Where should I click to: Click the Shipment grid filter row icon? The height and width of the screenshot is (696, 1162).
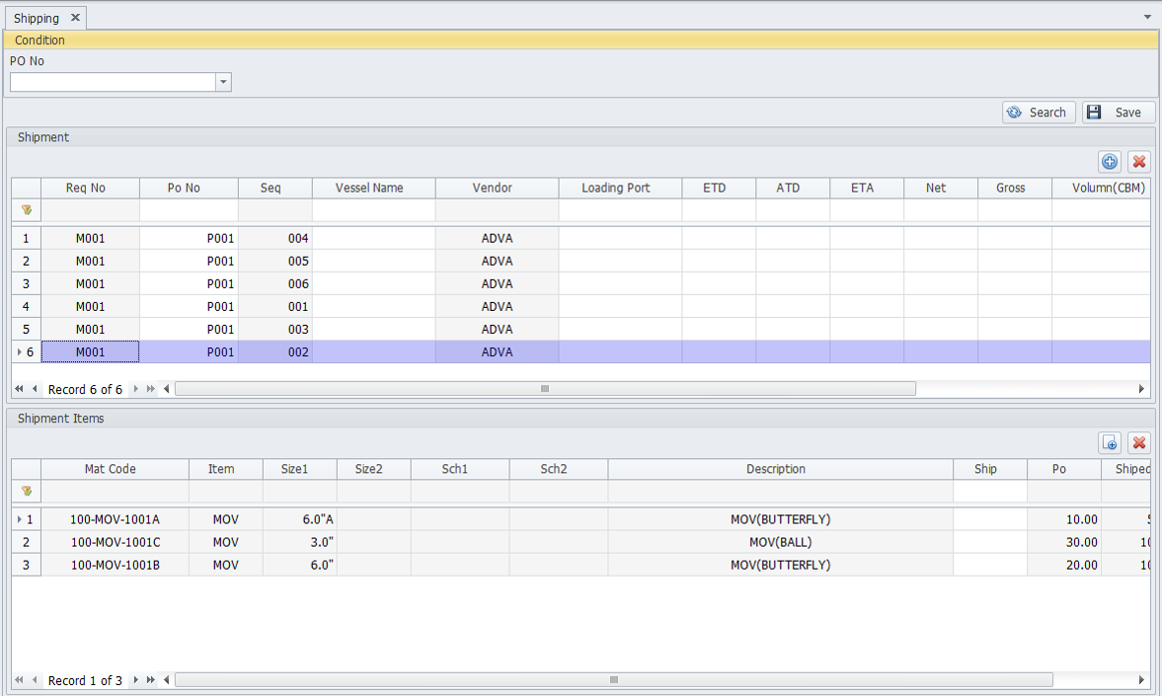26,210
